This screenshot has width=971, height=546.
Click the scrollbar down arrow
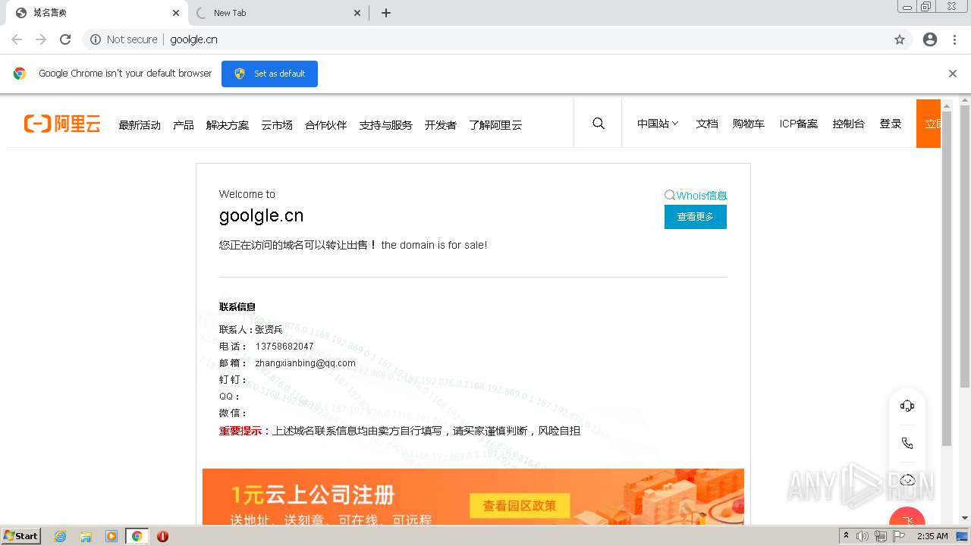[x=965, y=518]
